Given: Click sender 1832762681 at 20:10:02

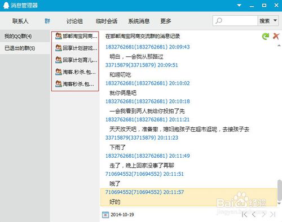Looking at the screenshot, I should [x=147, y=83].
